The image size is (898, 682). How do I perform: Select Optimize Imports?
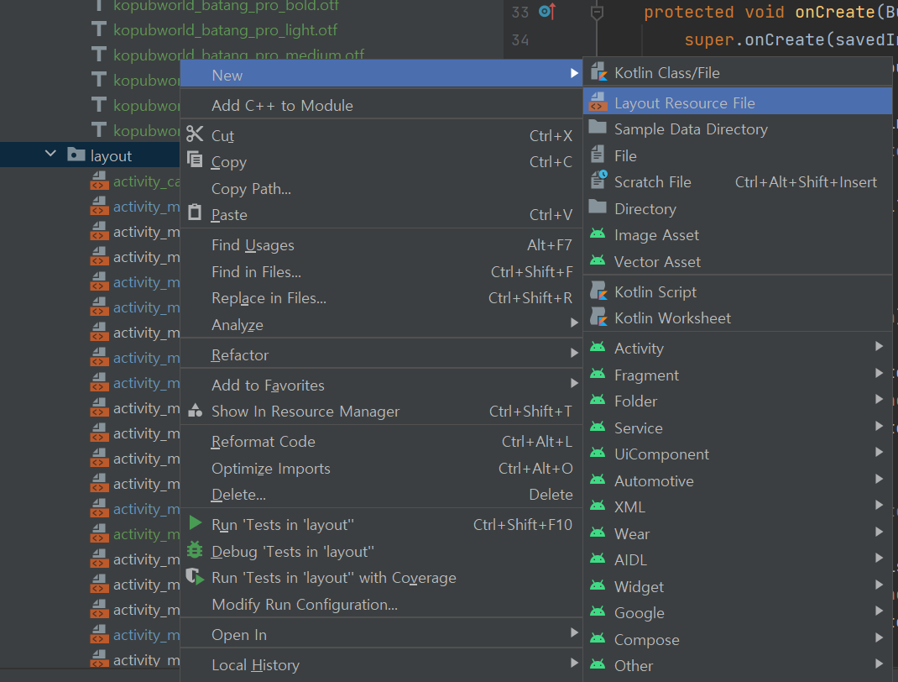click(381, 468)
